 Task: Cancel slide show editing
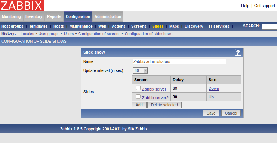pyautogui.click(x=231, y=113)
